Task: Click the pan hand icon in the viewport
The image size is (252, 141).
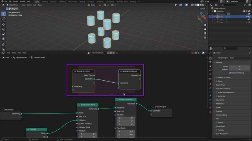Action: [205, 29]
